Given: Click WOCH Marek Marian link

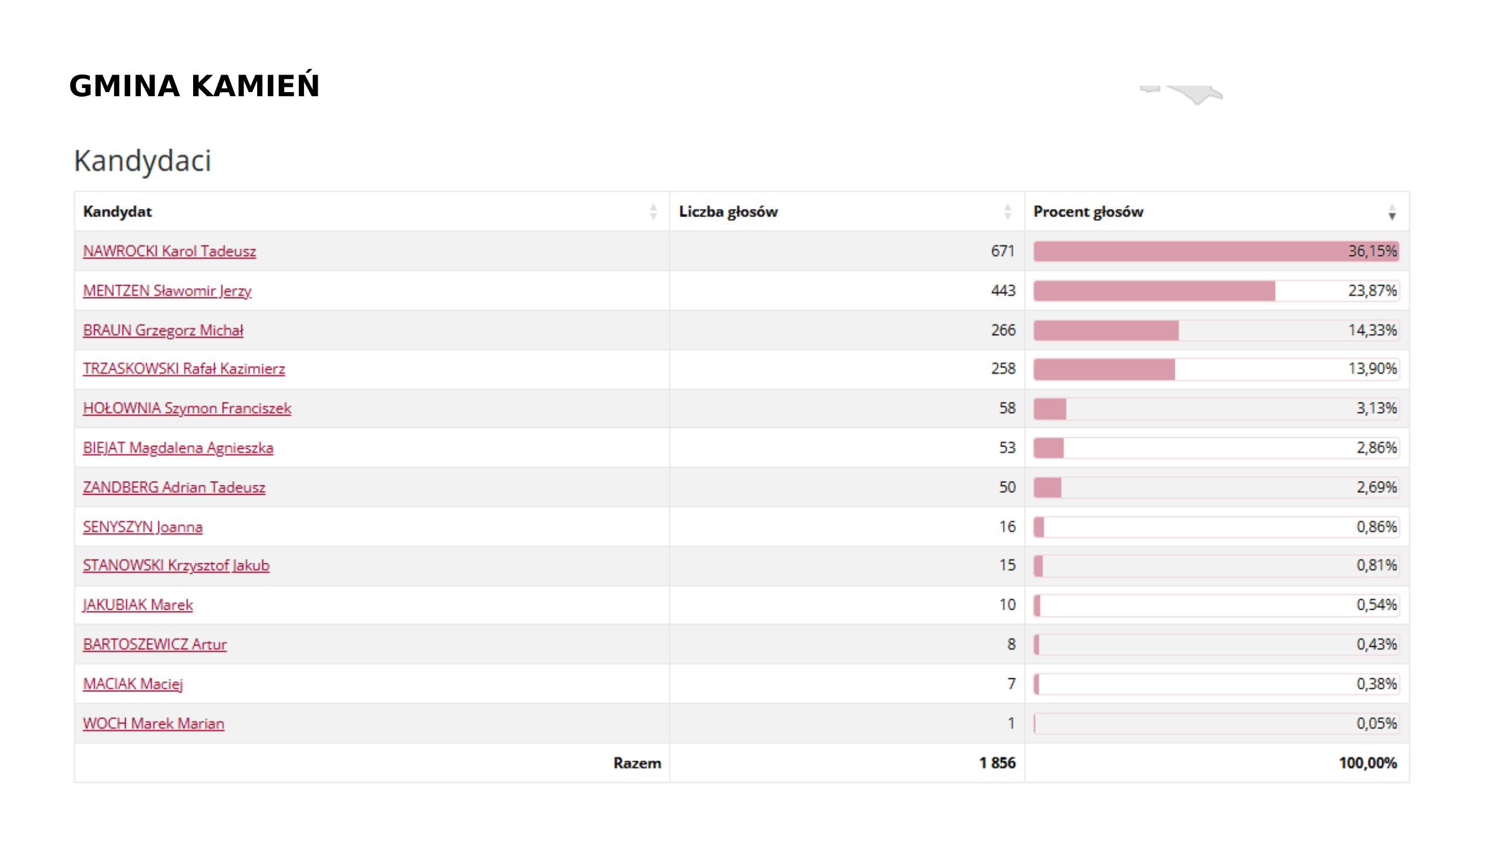Looking at the screenshot, I should [153, 724].
